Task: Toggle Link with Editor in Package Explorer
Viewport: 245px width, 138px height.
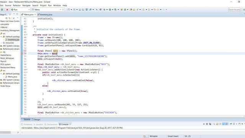Action: coord(10,18)
